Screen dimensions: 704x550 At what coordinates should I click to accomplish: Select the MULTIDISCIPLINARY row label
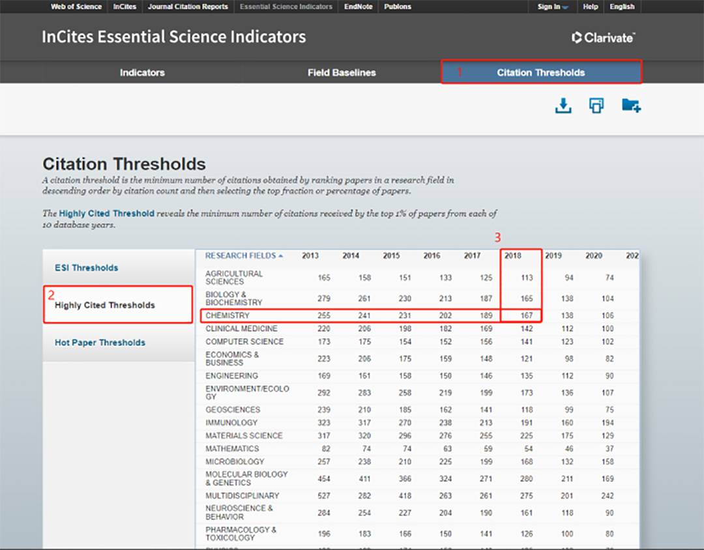tap(242, 496)
